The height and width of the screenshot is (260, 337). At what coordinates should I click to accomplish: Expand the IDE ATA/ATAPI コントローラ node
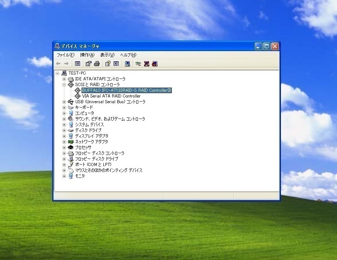[64, 79]
